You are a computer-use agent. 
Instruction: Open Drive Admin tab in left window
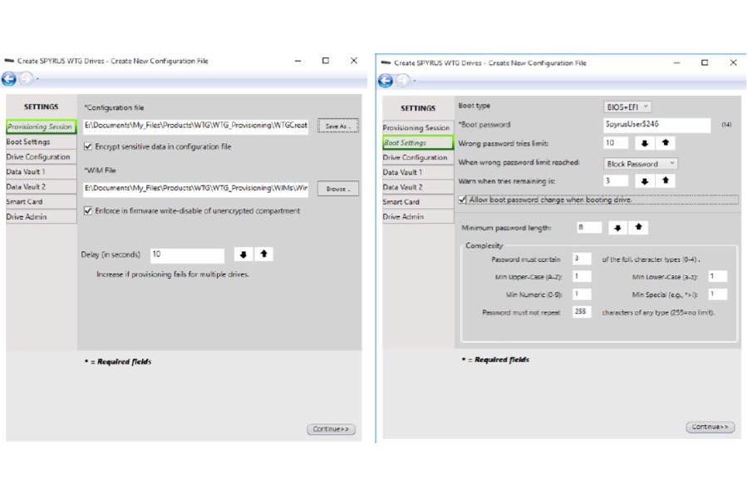click(41, 217)
